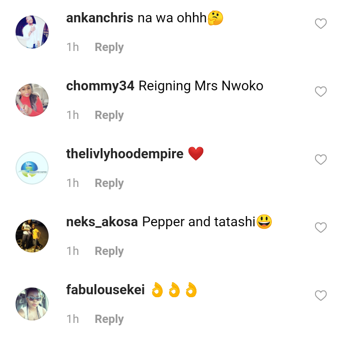350x337 pixels.
Task: Reply to neks_akosa's comment
Action: [x=109, y=252]
